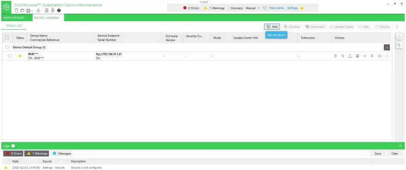Click the document action icon for BME***
Image resolution: width=406 pixels, height=170 pixels.
pyautogui.click(x=357, y=56)
